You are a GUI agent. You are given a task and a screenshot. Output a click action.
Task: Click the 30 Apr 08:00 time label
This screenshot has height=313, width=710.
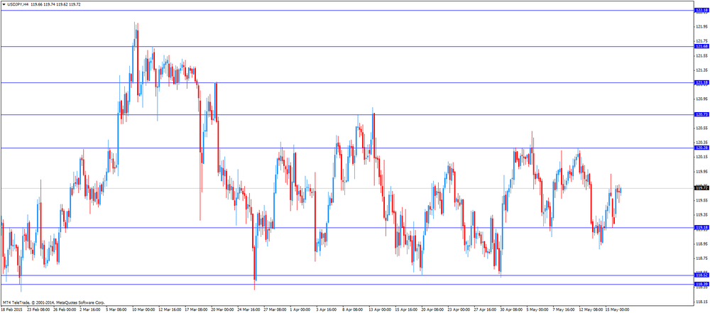pos(510,310)
